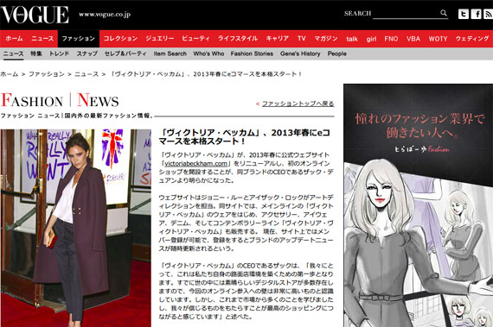The image size is (493, 327).
Task: Click the Vogue logo
Action: coord(35,15)
